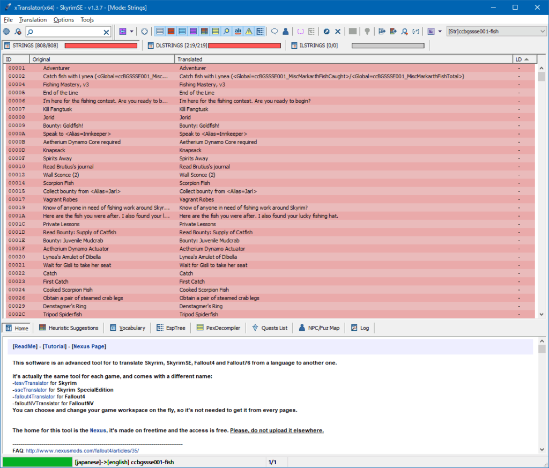Open dropdown arrow next to purple back-arrow
The image size is (549, 468).
132,32
